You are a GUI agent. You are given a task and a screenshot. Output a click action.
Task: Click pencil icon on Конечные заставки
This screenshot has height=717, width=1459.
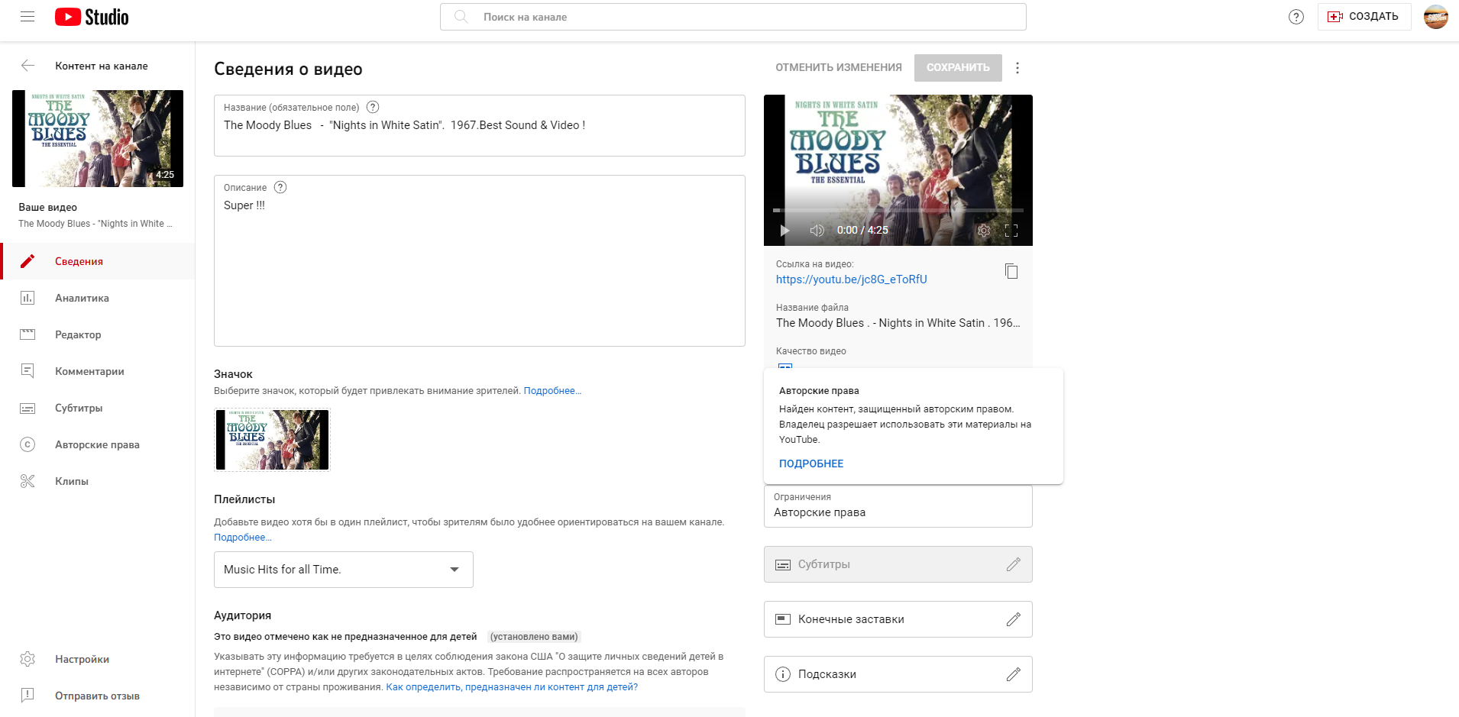pyautogui.click(x=1014, y=619)
